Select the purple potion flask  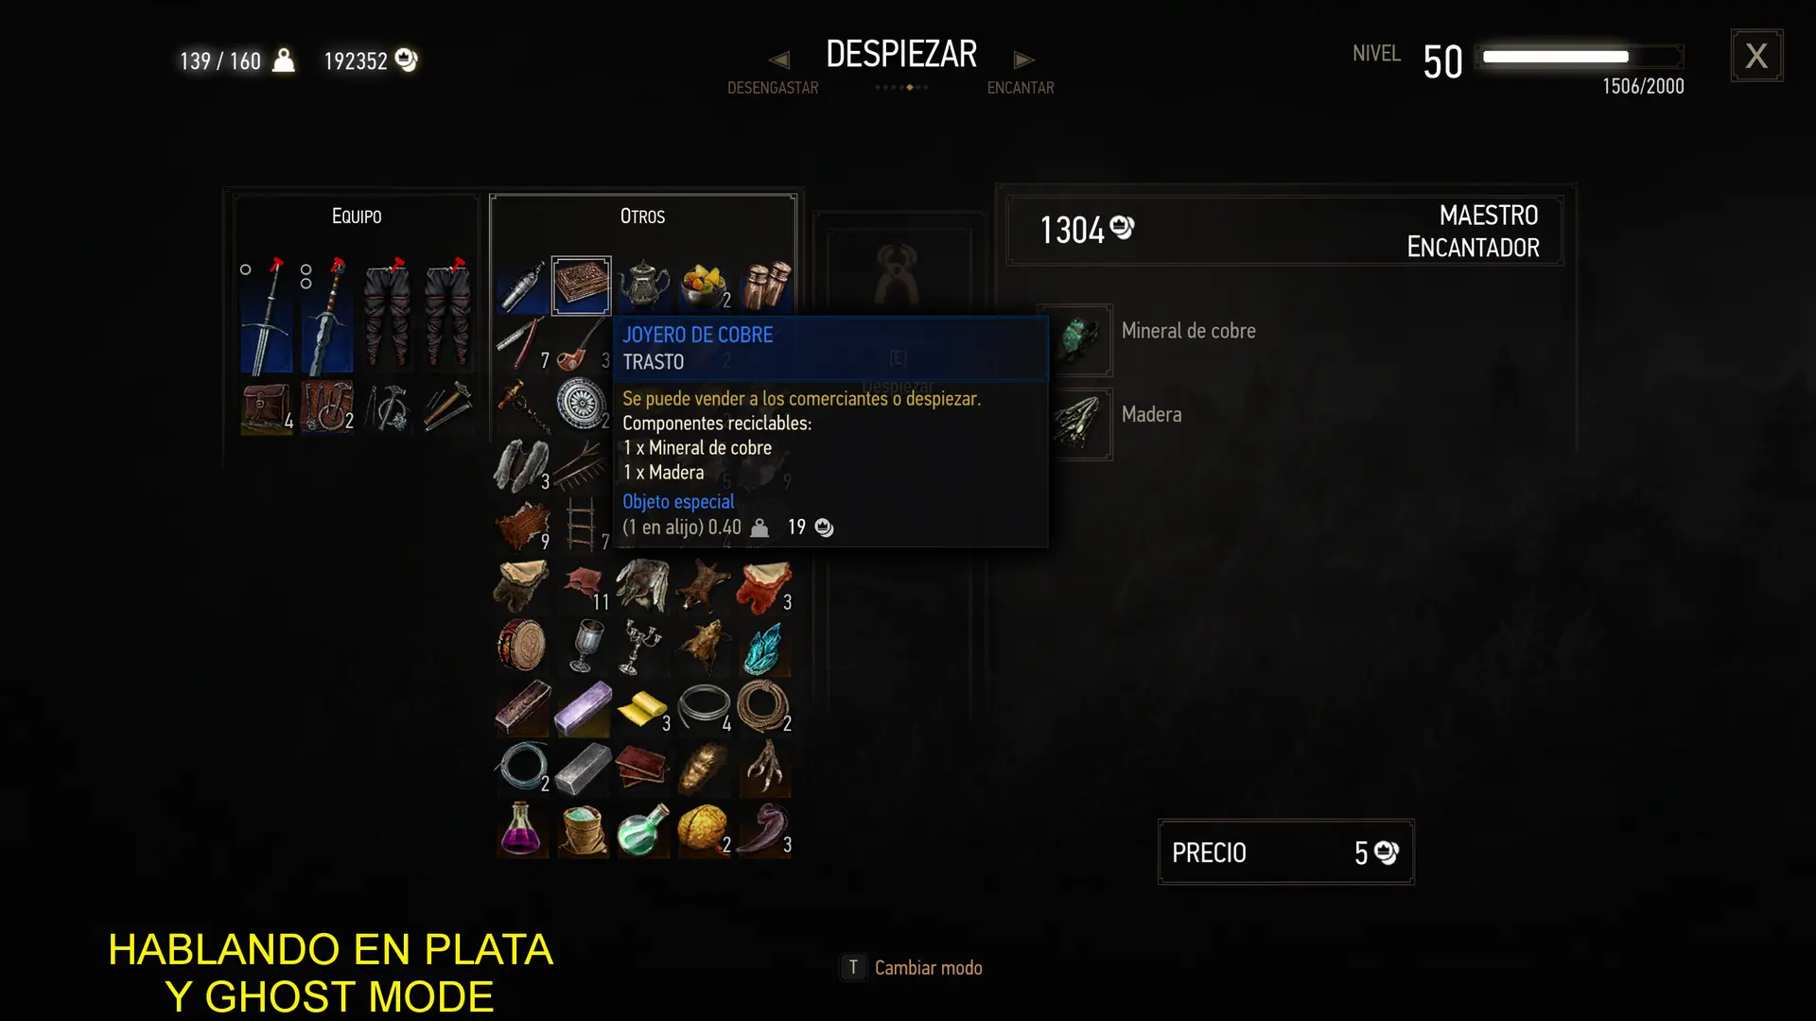[x=521, y=829]
